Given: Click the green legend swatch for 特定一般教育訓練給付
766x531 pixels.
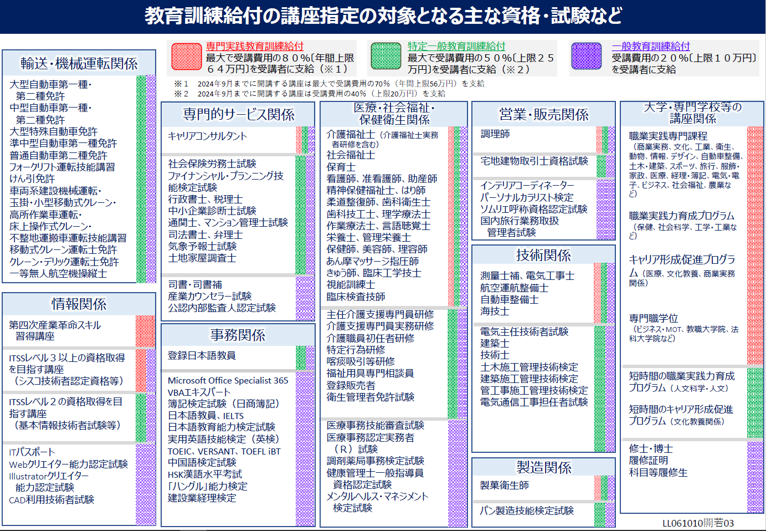Looking at the screenshot, I should coord(385,57).
